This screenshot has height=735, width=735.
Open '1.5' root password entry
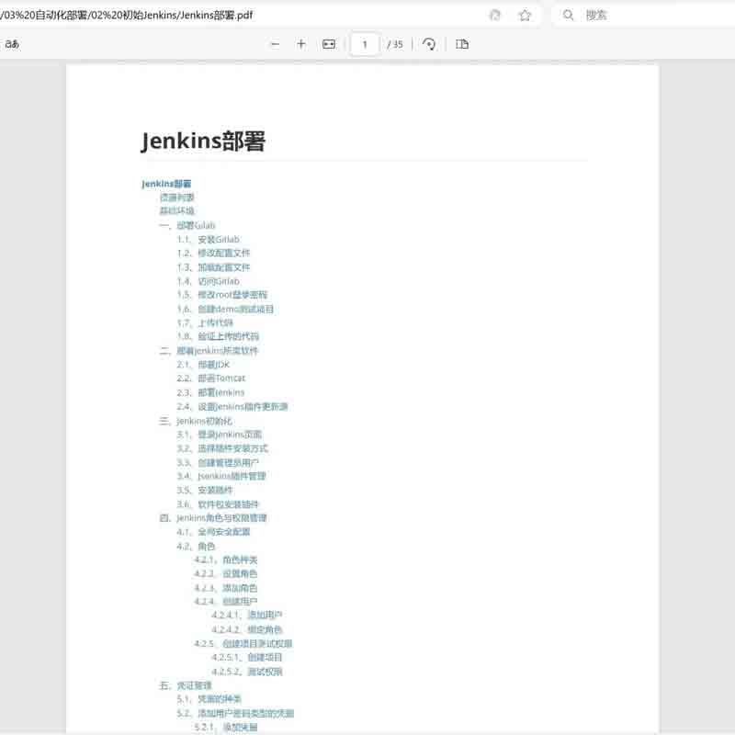(x=221, y=295)
